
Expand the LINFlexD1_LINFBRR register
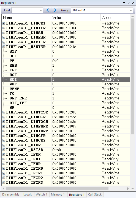pos(4,126)
